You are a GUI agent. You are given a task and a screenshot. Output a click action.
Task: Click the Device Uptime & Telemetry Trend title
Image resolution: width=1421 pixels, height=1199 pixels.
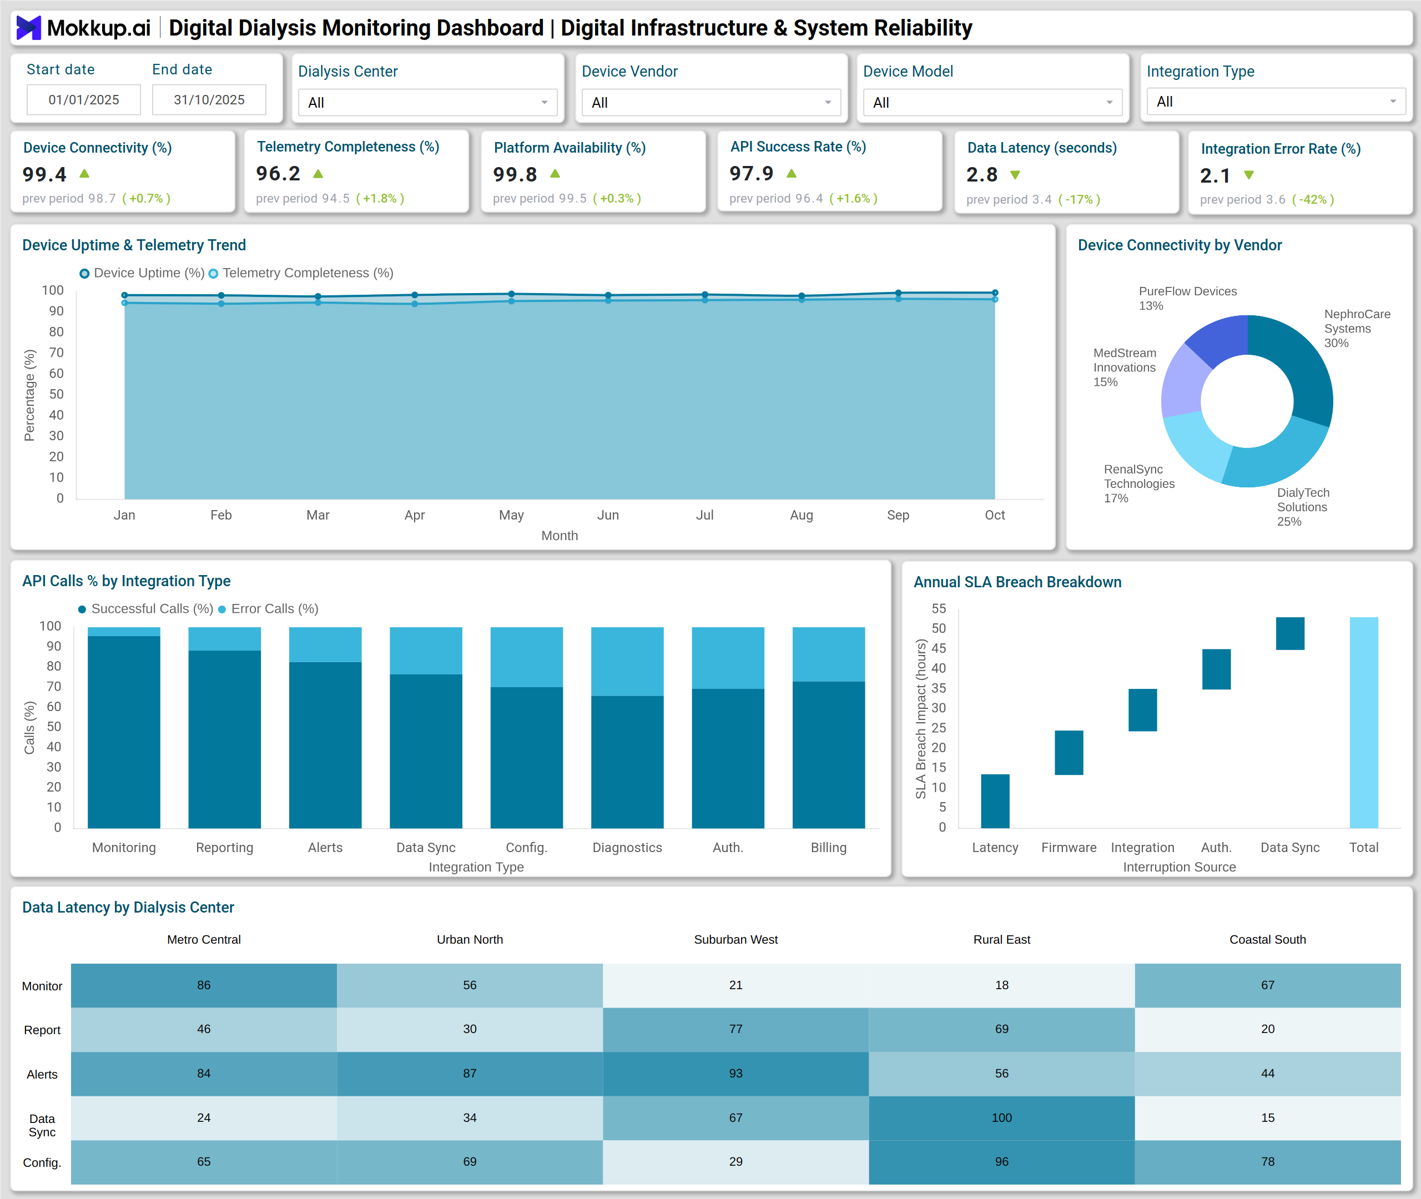pyautogui.click(x=134, y=245)
